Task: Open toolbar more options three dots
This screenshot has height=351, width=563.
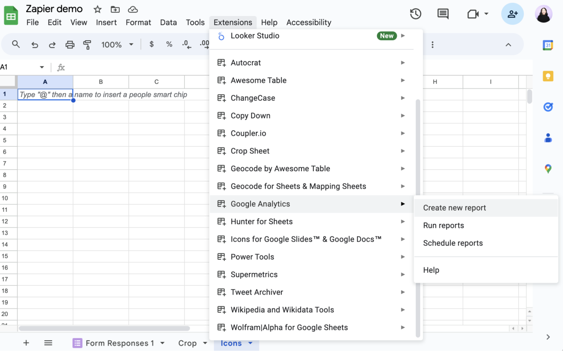Action: click(432, 45)
